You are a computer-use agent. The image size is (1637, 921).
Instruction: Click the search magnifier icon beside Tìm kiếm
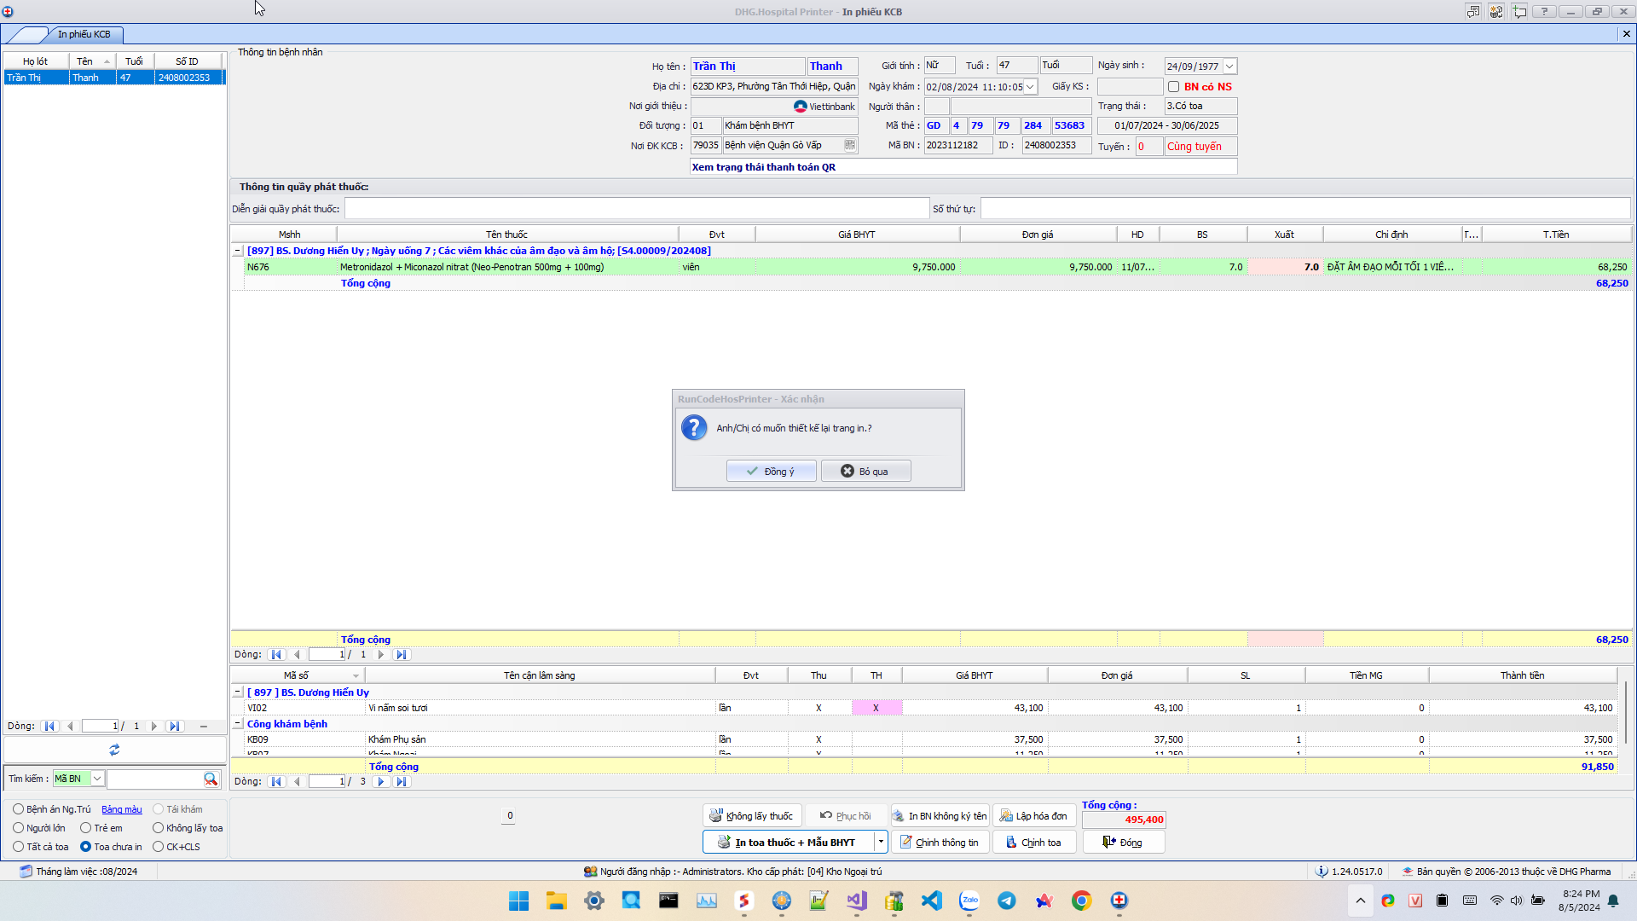pos(211,779)
